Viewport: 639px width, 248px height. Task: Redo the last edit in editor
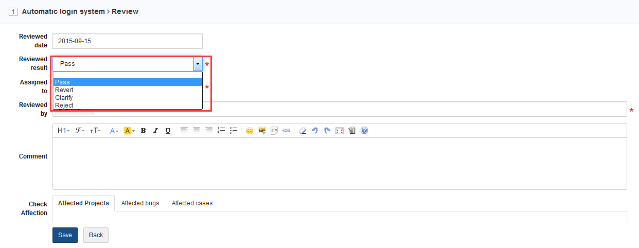click(327, 131)
